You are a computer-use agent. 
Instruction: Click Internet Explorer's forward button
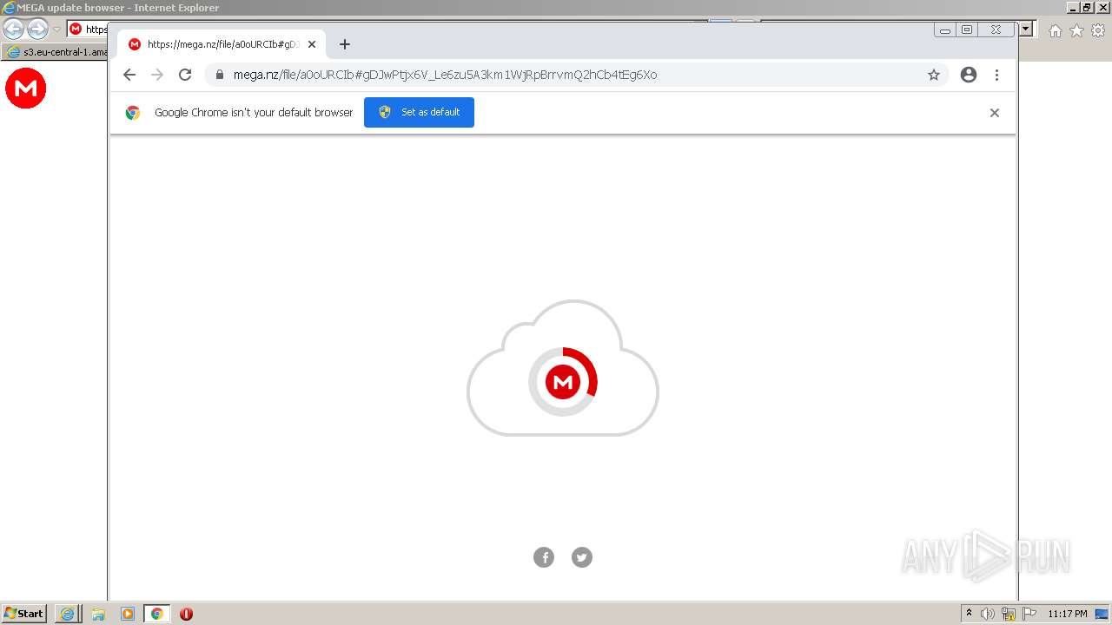tap(37, 29)
